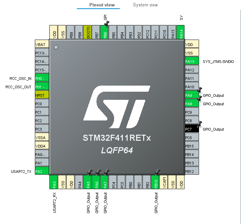Select the PB6 pin

pos(104,32)
